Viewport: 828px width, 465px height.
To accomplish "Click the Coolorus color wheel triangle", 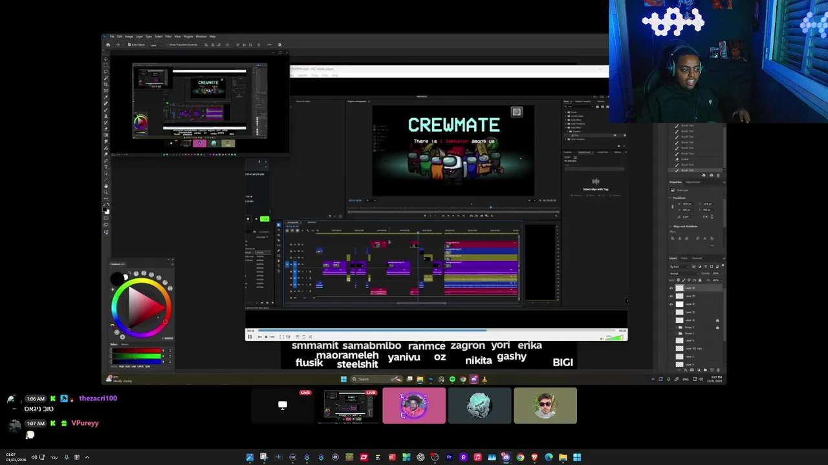I will pos(143,307).
